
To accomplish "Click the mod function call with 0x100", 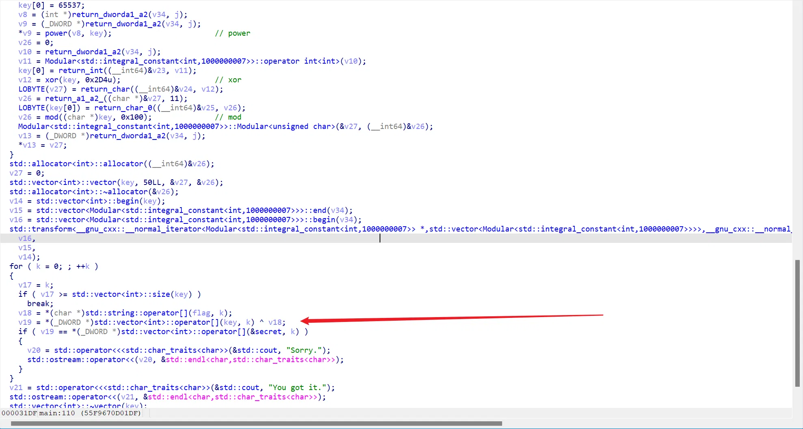I will (98, 117).
